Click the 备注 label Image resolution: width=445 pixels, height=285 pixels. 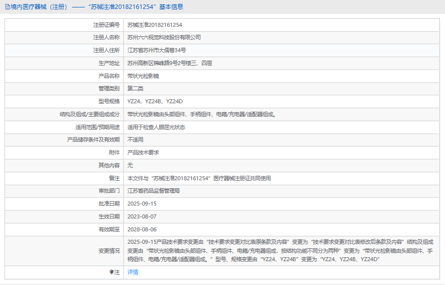[x=114, y=178]
